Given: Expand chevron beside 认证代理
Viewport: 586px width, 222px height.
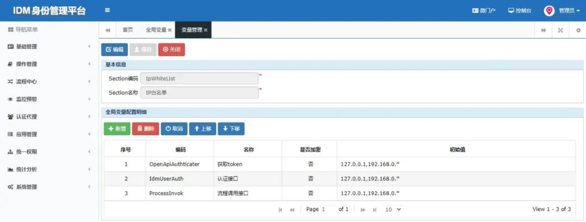Looking at the screenshot, I should 90,116.
